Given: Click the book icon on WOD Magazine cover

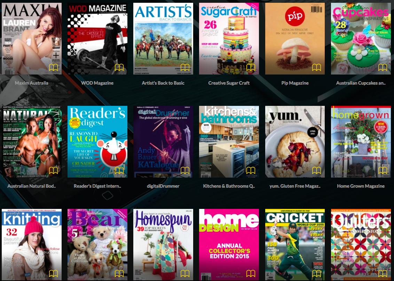Looking at the screenshot, I should click(119, 68).
